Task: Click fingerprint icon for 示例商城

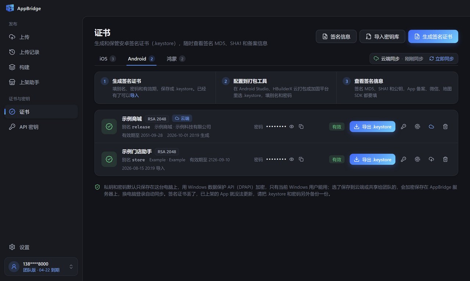Action: pos(417,127)
